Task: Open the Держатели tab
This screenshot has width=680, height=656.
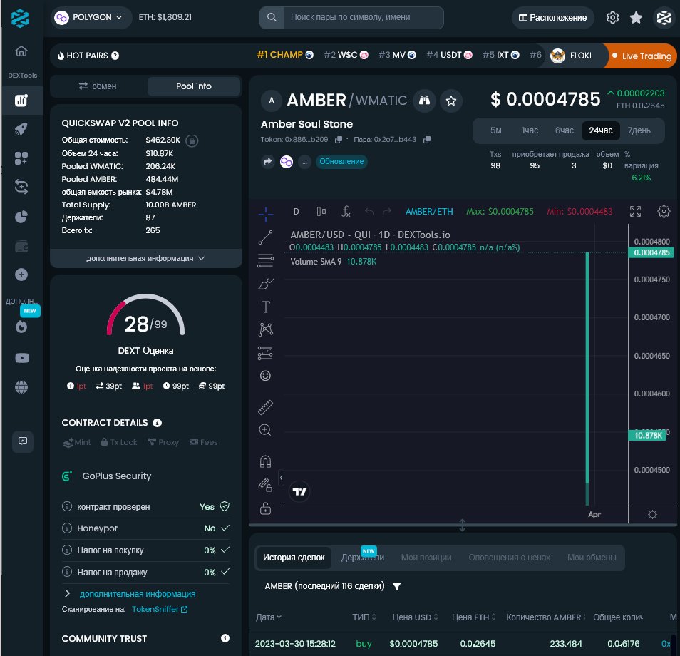Action: (363, 558)
